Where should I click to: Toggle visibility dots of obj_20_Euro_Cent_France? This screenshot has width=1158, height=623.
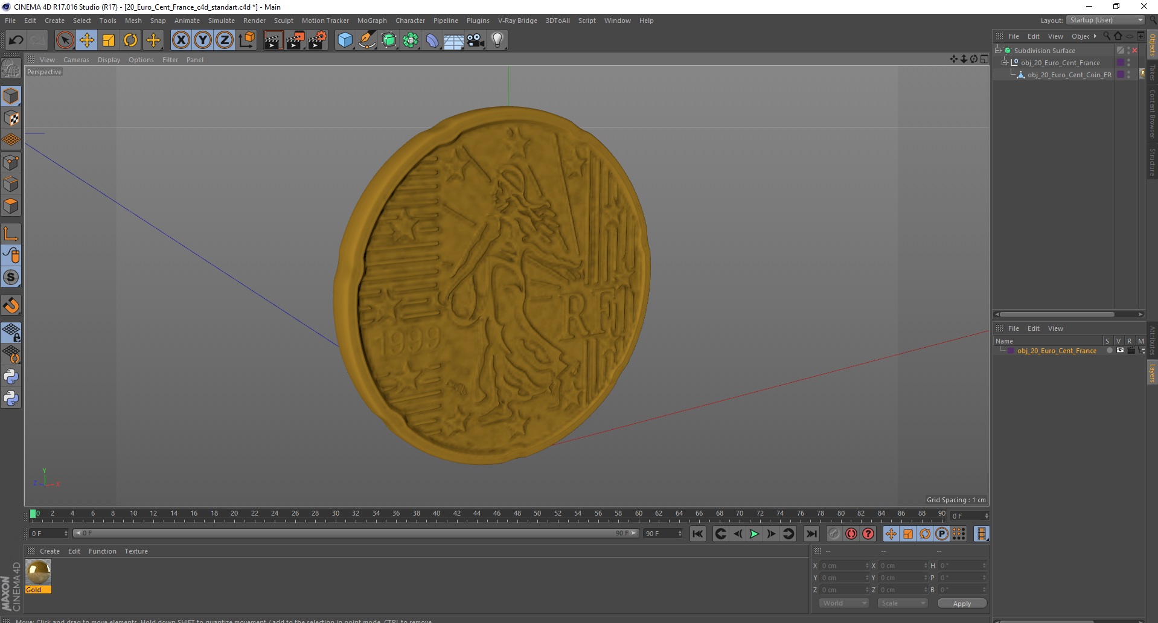point(1129,63)
